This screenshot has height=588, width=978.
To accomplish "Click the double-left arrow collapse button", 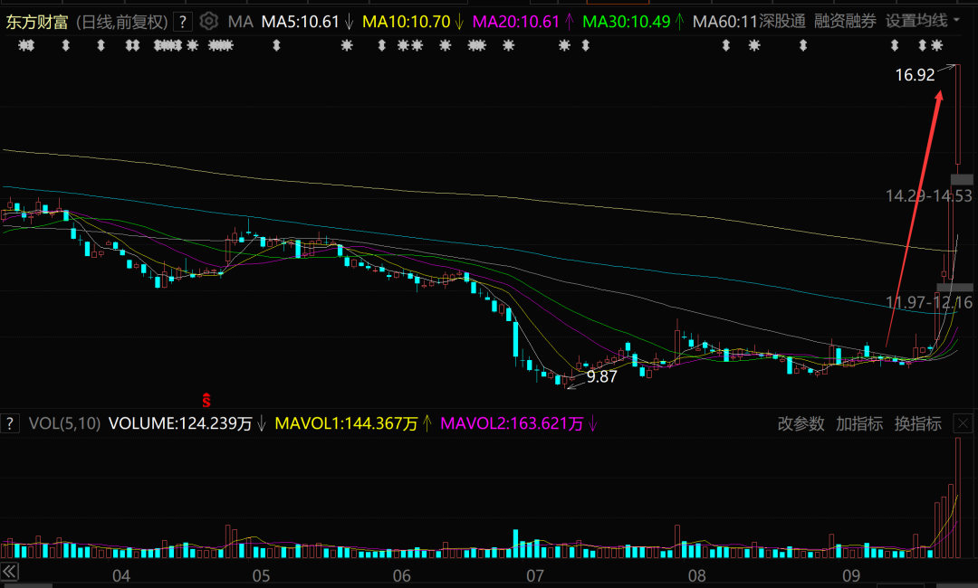I will click(9, 571).
